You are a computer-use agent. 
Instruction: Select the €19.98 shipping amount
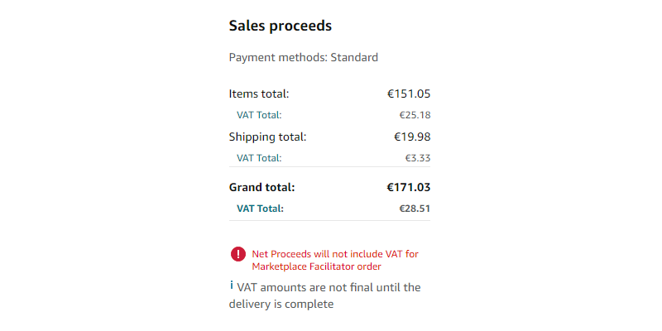(x=411, y=137)
